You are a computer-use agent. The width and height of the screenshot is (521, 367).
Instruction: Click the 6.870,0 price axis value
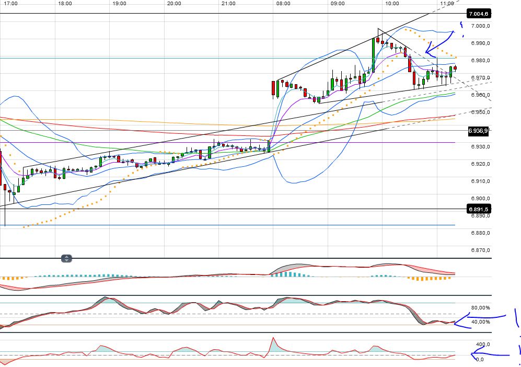pyautogui.click(x=480, y=250)
